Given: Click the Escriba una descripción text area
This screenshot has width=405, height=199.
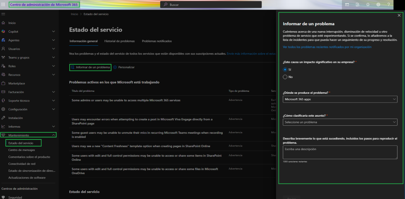Looking at the screenshot, I should (340, 153).
